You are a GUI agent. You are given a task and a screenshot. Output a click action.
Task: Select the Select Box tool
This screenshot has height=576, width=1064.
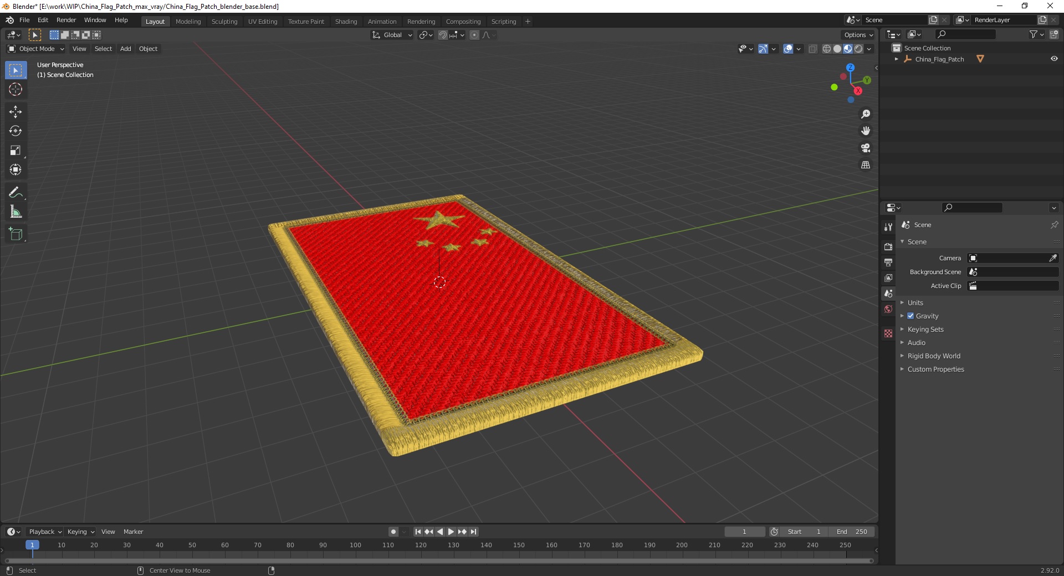pyautogui.click(x=16, y=70)
